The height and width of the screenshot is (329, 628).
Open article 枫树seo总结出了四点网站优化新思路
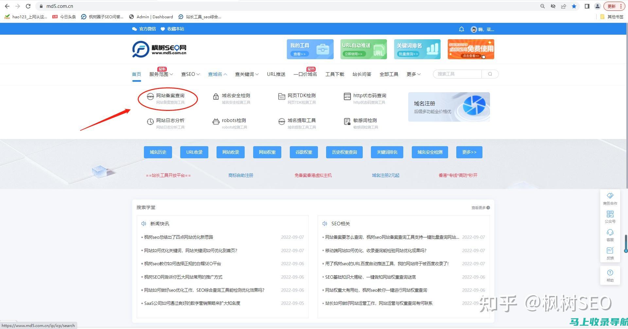179,237
